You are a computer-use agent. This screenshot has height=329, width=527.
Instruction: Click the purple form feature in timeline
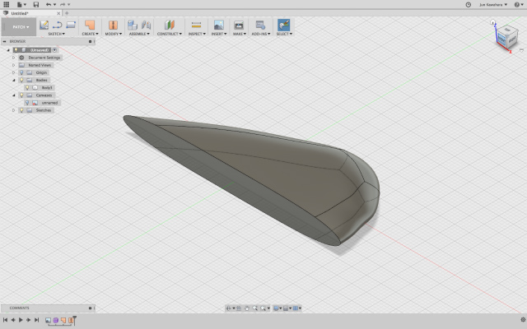click(55, 320)
